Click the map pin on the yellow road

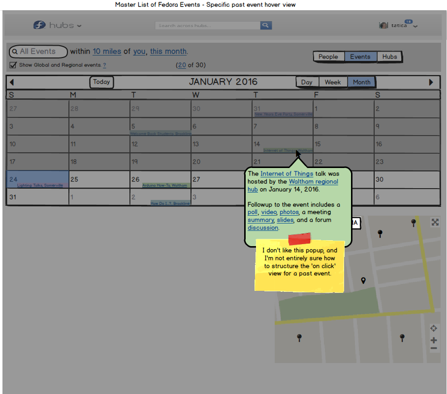point(414,223)
